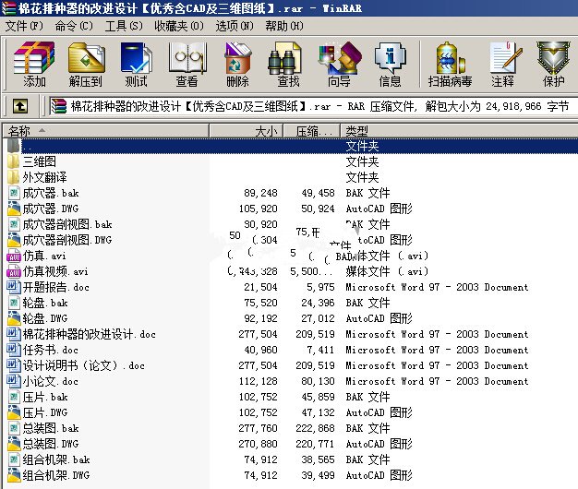Select file 成穴器剖视图.DWG
This screenshot has height=489, width=578.
(67, 240)
